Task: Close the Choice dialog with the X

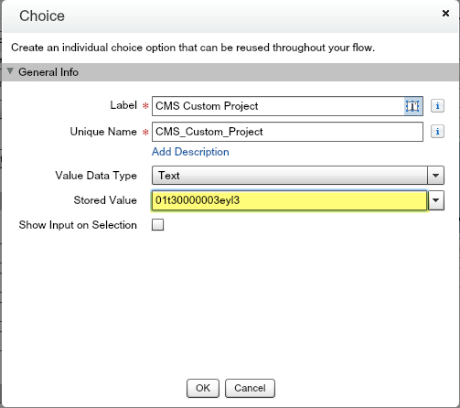Action: click(445, 13)
